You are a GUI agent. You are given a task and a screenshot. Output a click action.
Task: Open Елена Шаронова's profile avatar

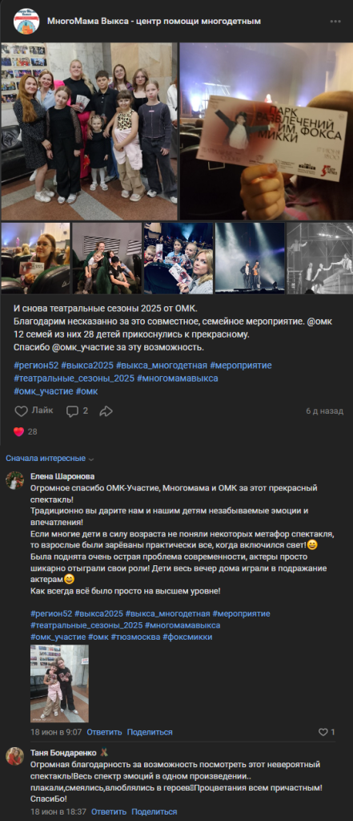click(x=14, y=480)
